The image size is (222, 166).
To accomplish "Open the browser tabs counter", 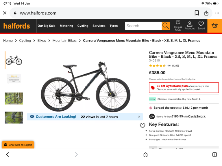I will pyautogui.click(x=214, y=154).
